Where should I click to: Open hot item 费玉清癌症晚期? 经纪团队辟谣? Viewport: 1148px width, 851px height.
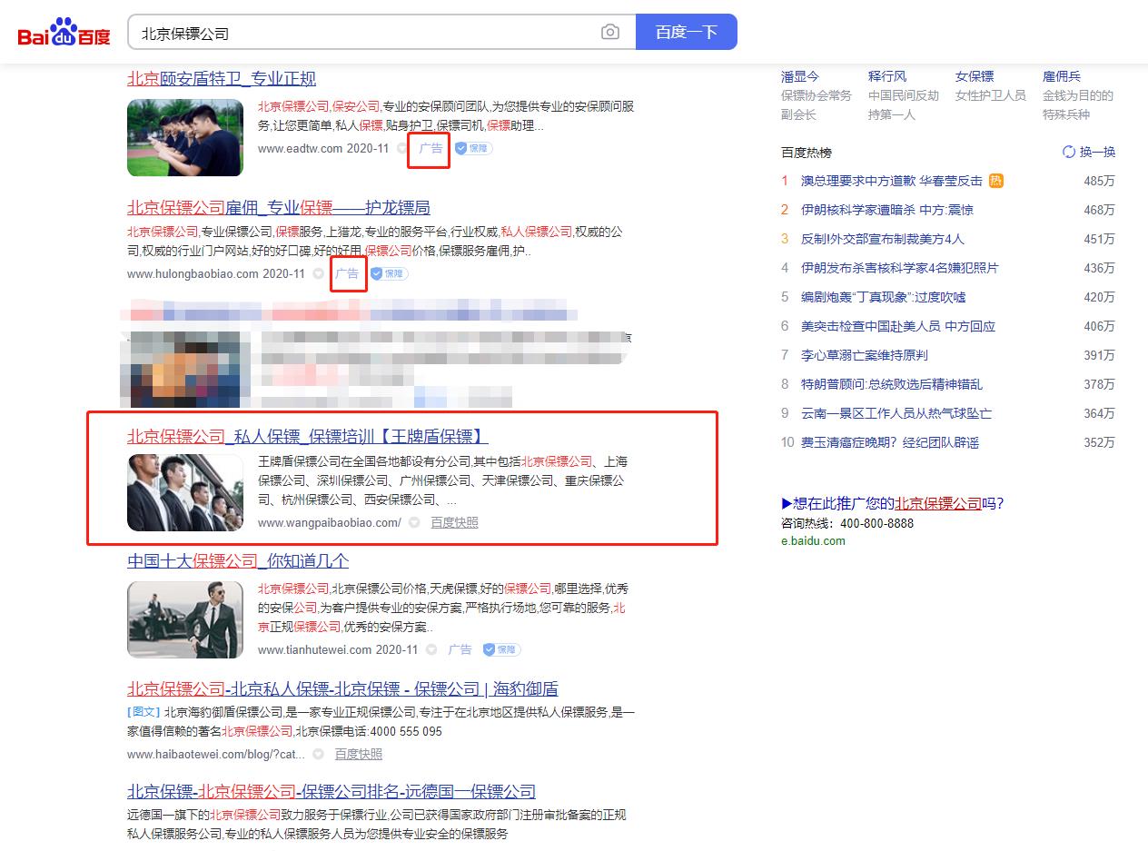tap(890, 442)
